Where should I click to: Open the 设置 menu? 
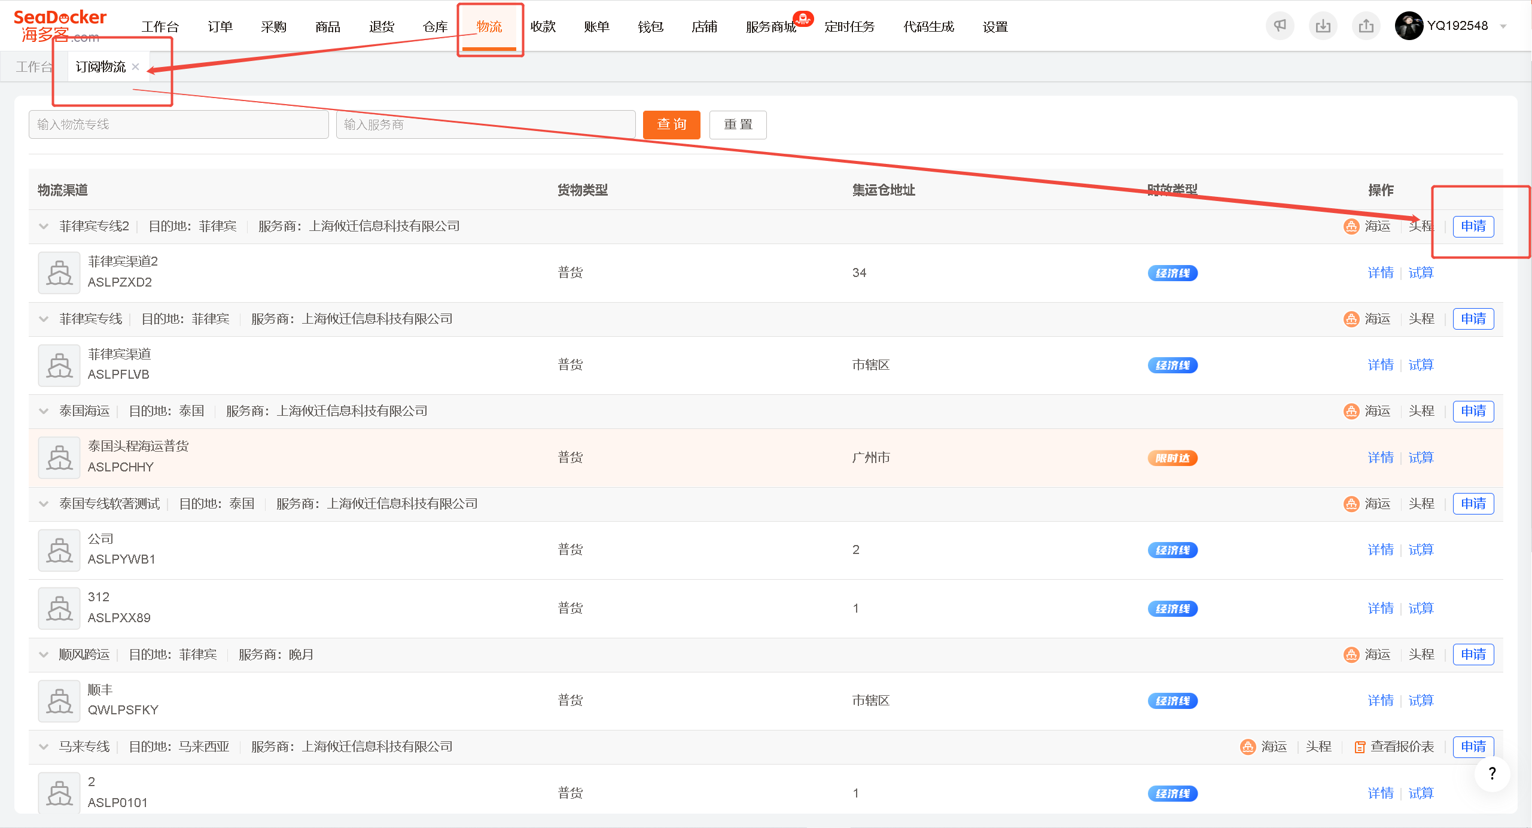(x=995, y=26)
